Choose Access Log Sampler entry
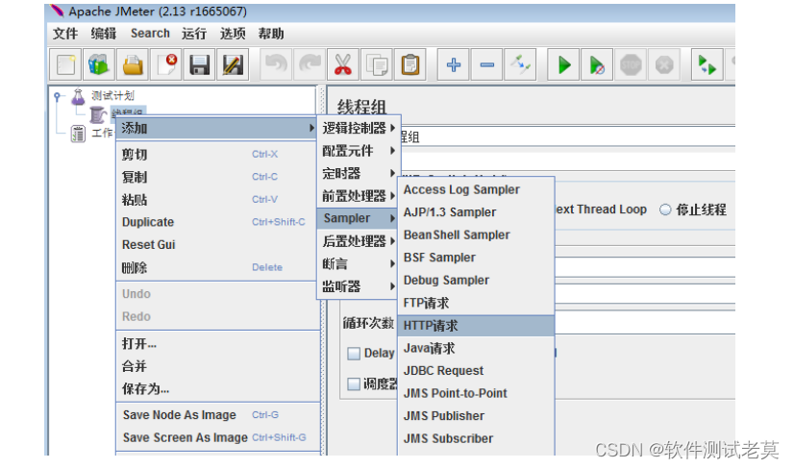The image size is (794, 469). 476,190
